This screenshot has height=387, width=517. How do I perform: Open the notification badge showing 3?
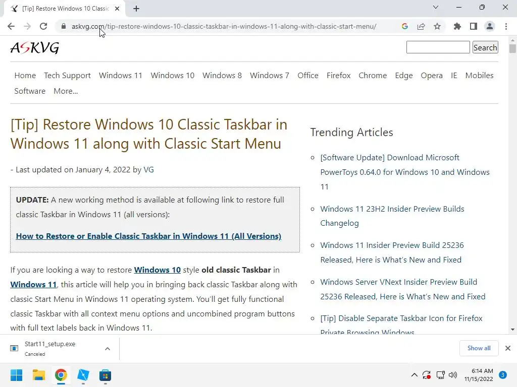point(503,375)
